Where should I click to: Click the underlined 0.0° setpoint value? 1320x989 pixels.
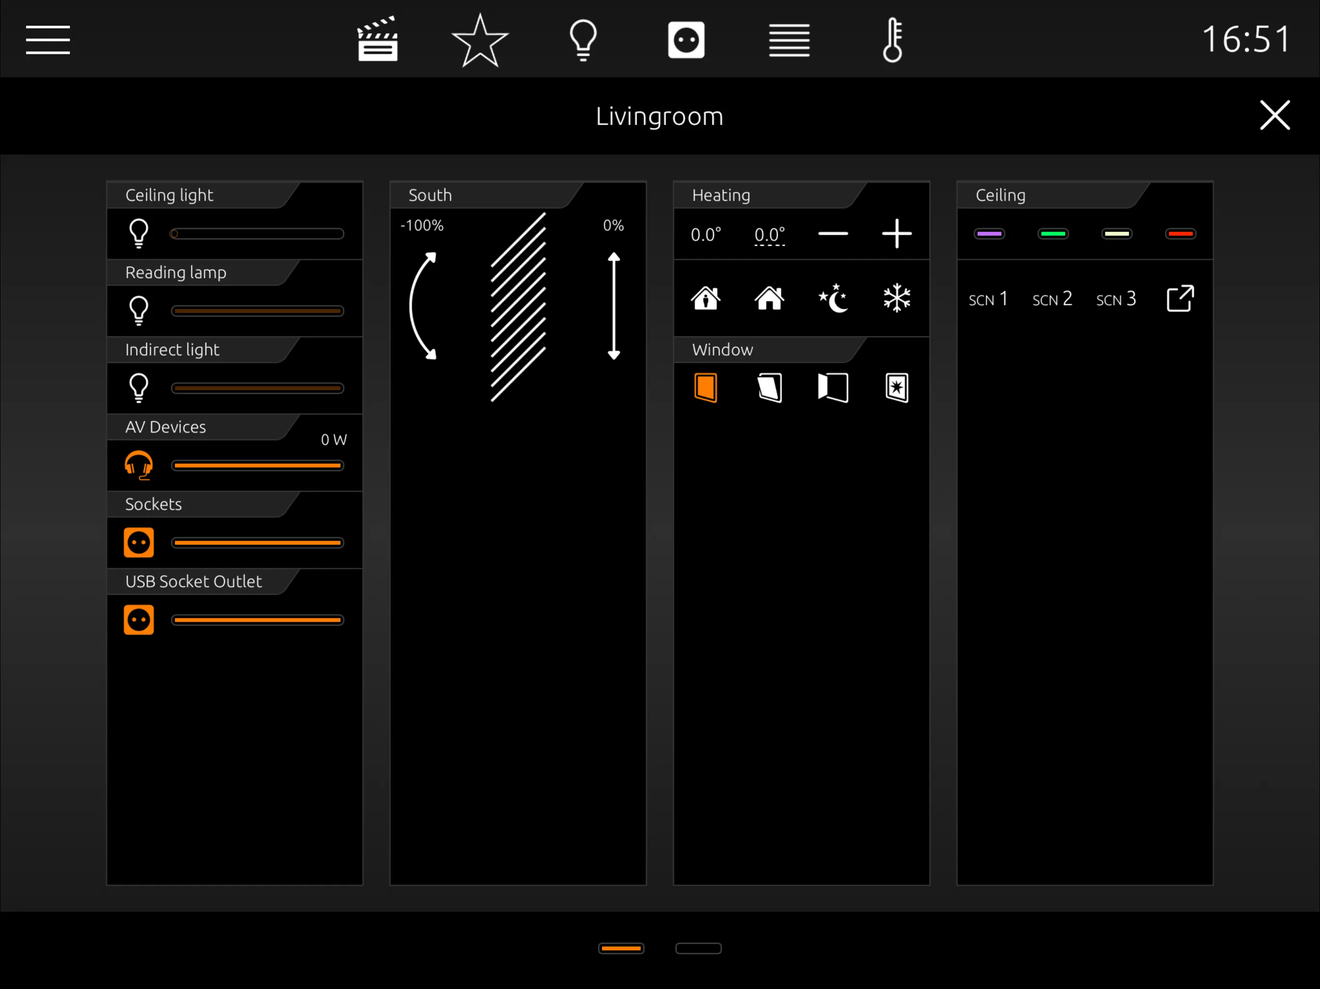click(x=769, y=235)
